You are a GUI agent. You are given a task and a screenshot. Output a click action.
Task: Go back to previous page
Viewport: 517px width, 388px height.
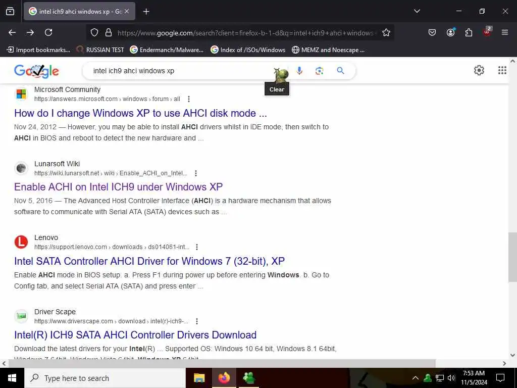12,32
